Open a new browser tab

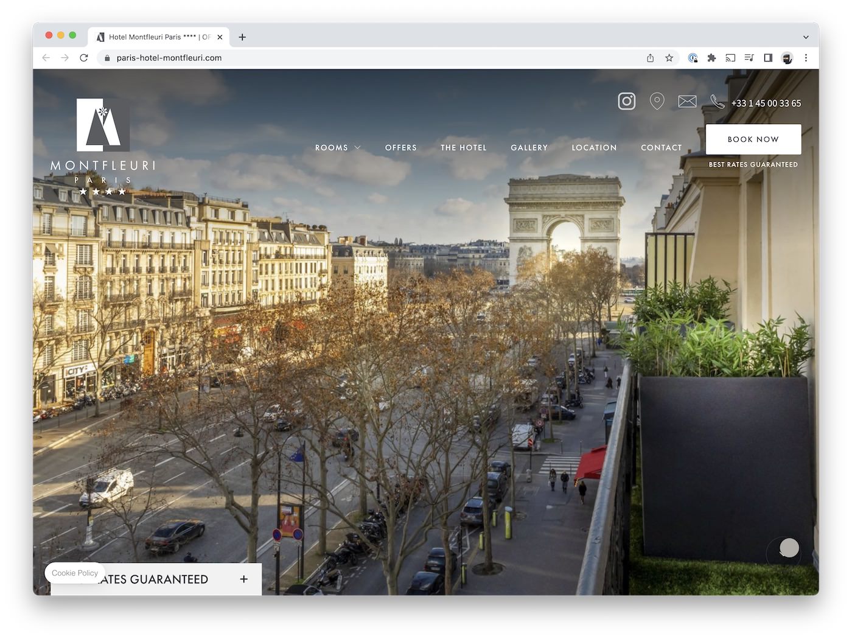pyautogui.click(x=242, y=37)
